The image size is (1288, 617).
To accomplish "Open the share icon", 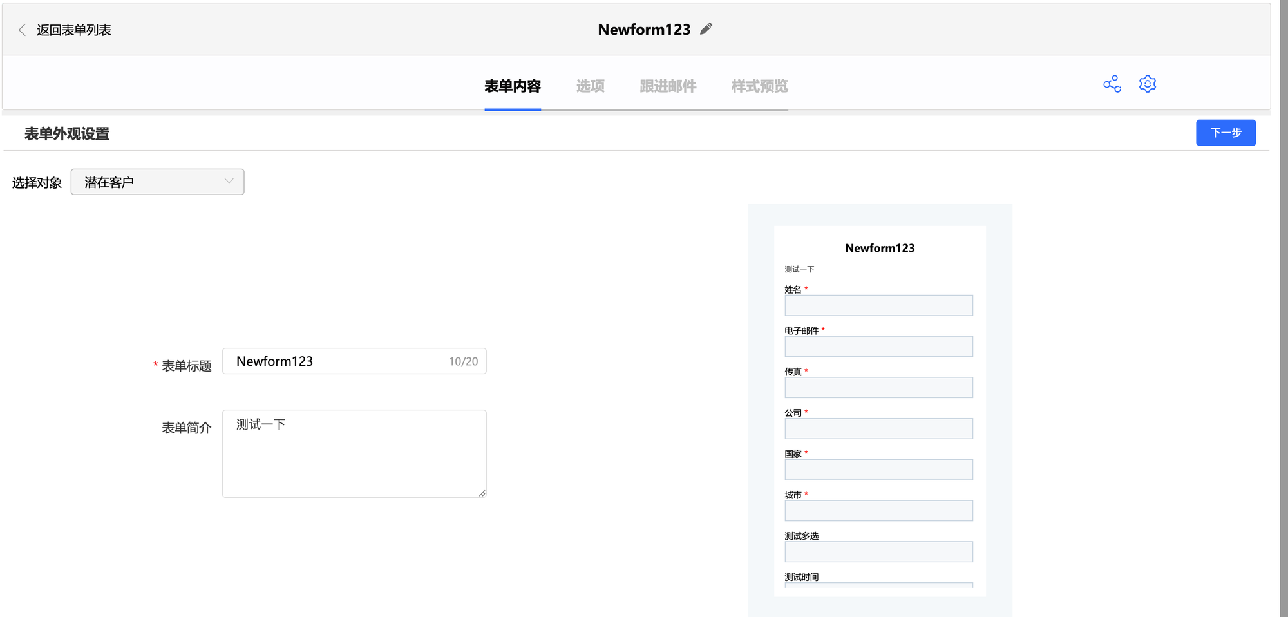I will click(1112, 84).
